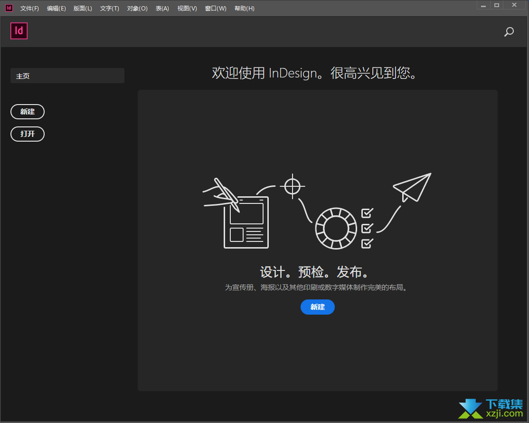529x423 pixels.
Task: Click the small Id icon in title bar
Action: (9, 8)
